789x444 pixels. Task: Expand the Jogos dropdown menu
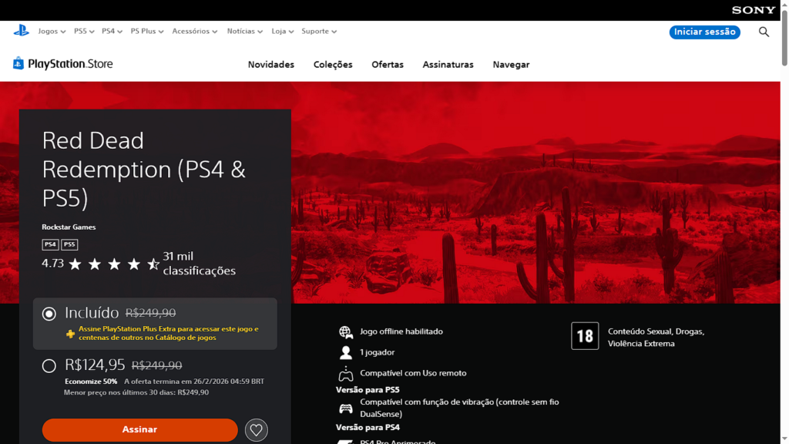click(52, 32)
